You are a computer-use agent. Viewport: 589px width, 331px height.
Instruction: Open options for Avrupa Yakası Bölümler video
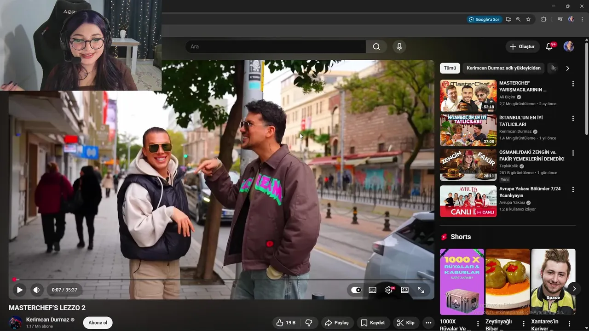[x=573, y=189]
